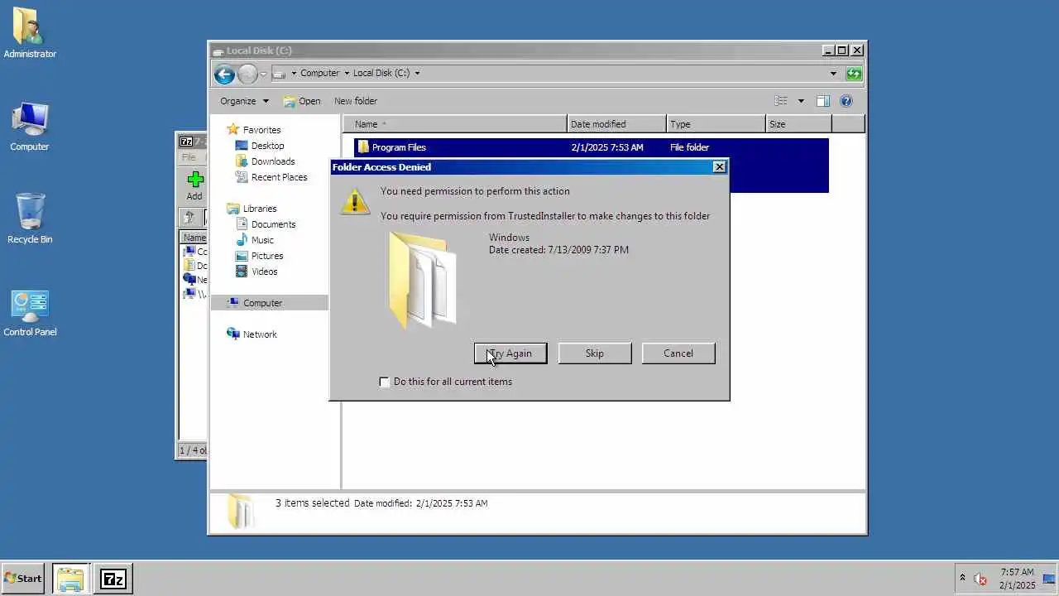Select Favorites in navigation pane
This screenshot has width=1059, height=596.
(261, 130)
